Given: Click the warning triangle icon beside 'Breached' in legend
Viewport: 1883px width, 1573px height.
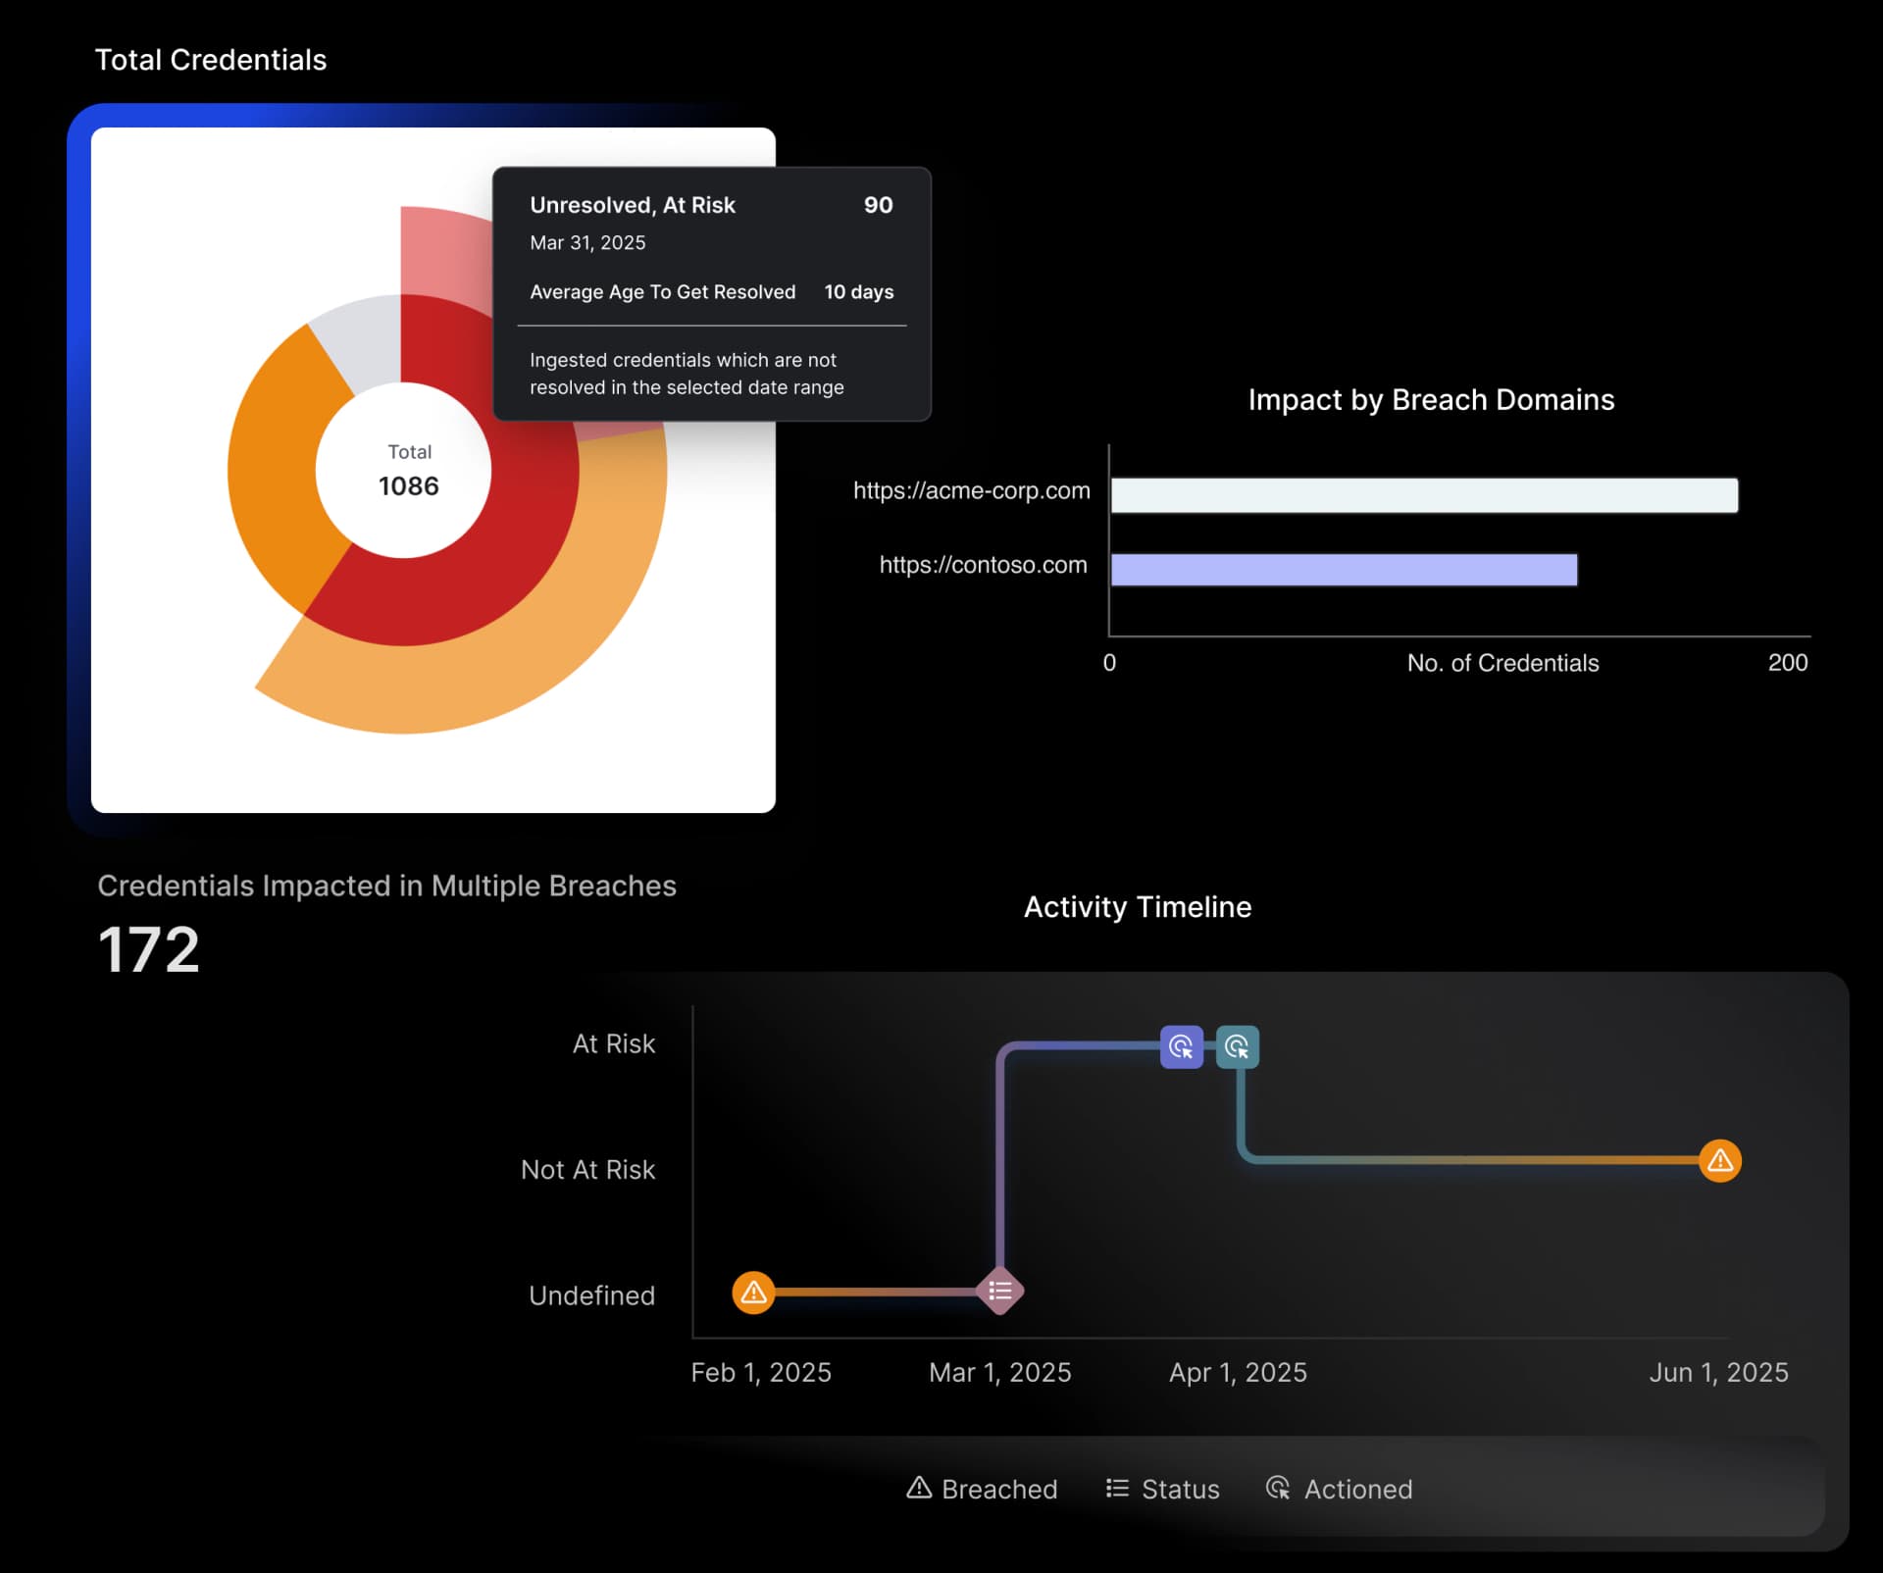Looking at the screenshot, I should [x=918, y=1489].
